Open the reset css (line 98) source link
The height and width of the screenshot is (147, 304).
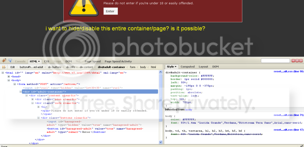(x=289, y=71)
